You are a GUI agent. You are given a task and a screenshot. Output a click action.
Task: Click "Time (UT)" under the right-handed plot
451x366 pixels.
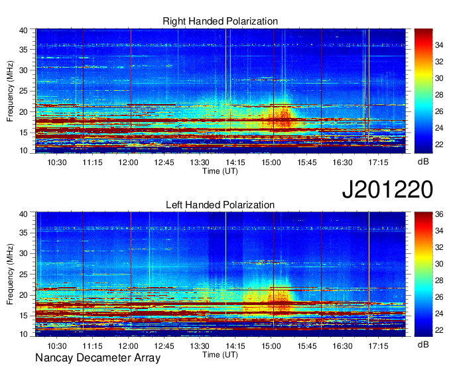pos(220,171)
